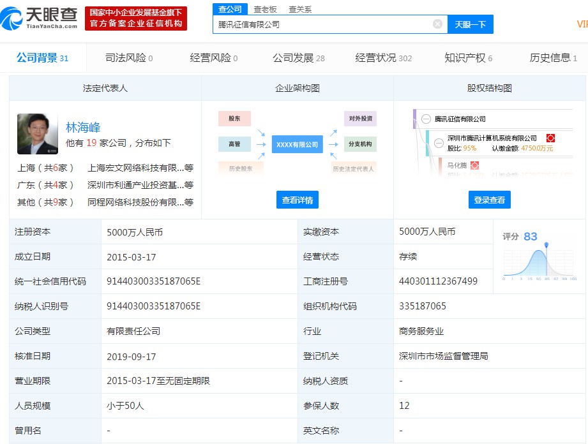Image resolution: width=588 pixels, height=444 pixels.
Task: Click the 核准日期 value 2019-09-17
Action: 132,357
